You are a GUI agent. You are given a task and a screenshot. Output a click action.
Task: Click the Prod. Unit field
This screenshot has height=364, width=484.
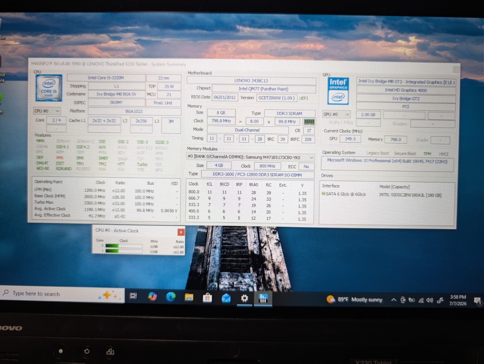pyautogui.click(x=163, y=103)
